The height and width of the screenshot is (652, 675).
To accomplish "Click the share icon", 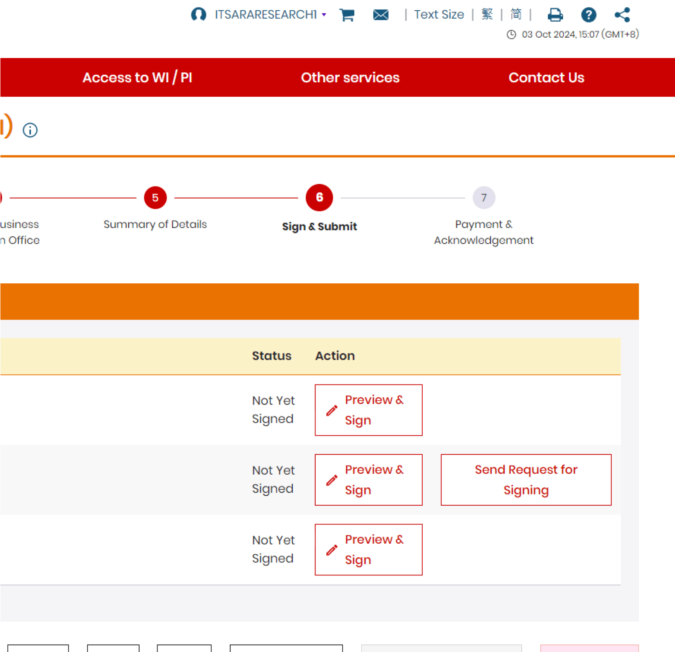I will [x=622, y=15].
